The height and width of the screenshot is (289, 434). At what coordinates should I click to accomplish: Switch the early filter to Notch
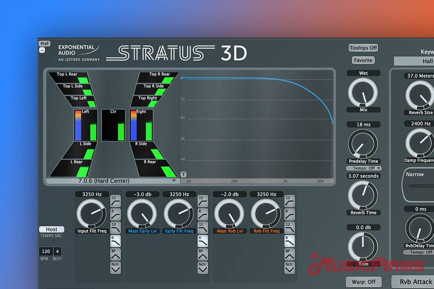point(203,267)
